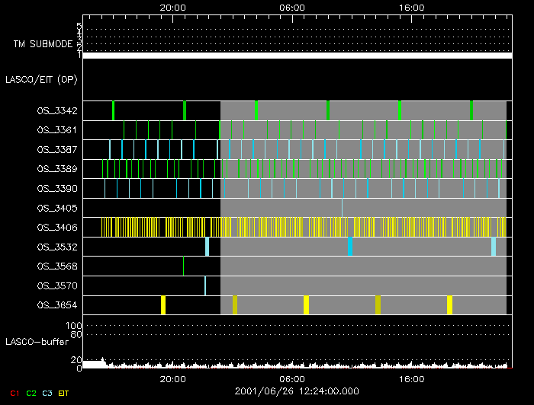Click the middle cyan marker in OS_3532 row
The image size is (534, 405).
click(349, 247)
